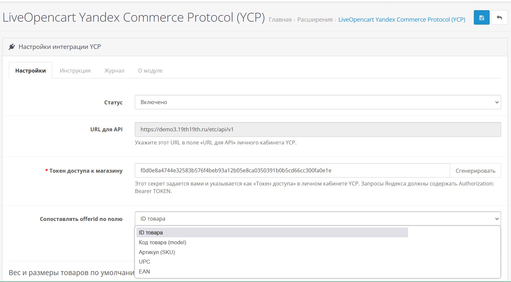Click the plug icon beside Настройки интеграции YCP
The image size is (511, 282).
point(12,47)
